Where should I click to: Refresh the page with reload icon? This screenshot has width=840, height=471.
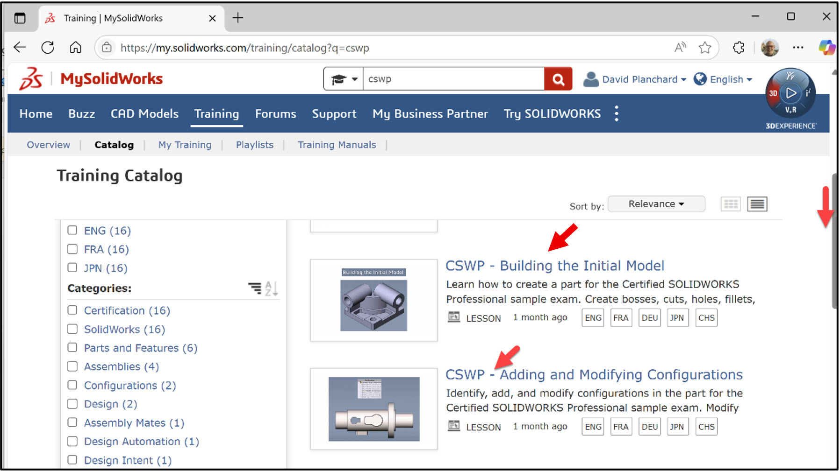[48, 48]
